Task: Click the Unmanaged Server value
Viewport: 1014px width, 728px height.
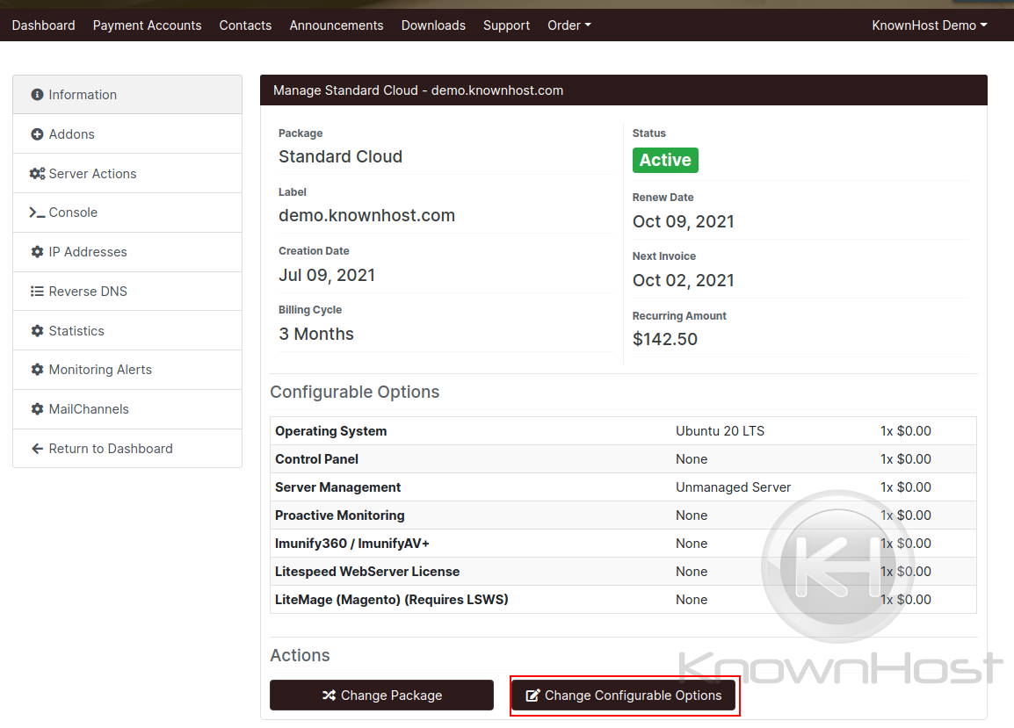Action: coord(733,487)
